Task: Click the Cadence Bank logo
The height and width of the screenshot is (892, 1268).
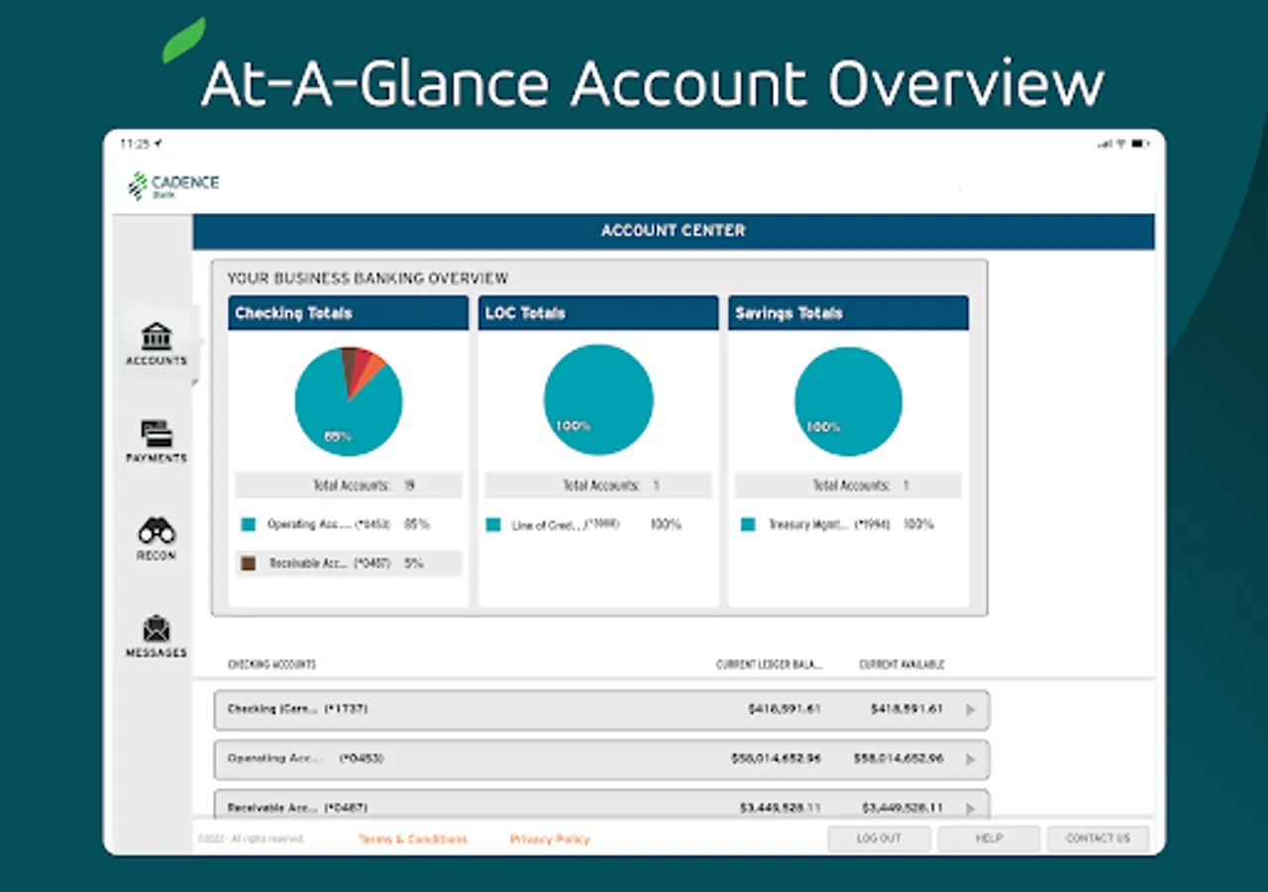Action: click(x=173, y=185)
